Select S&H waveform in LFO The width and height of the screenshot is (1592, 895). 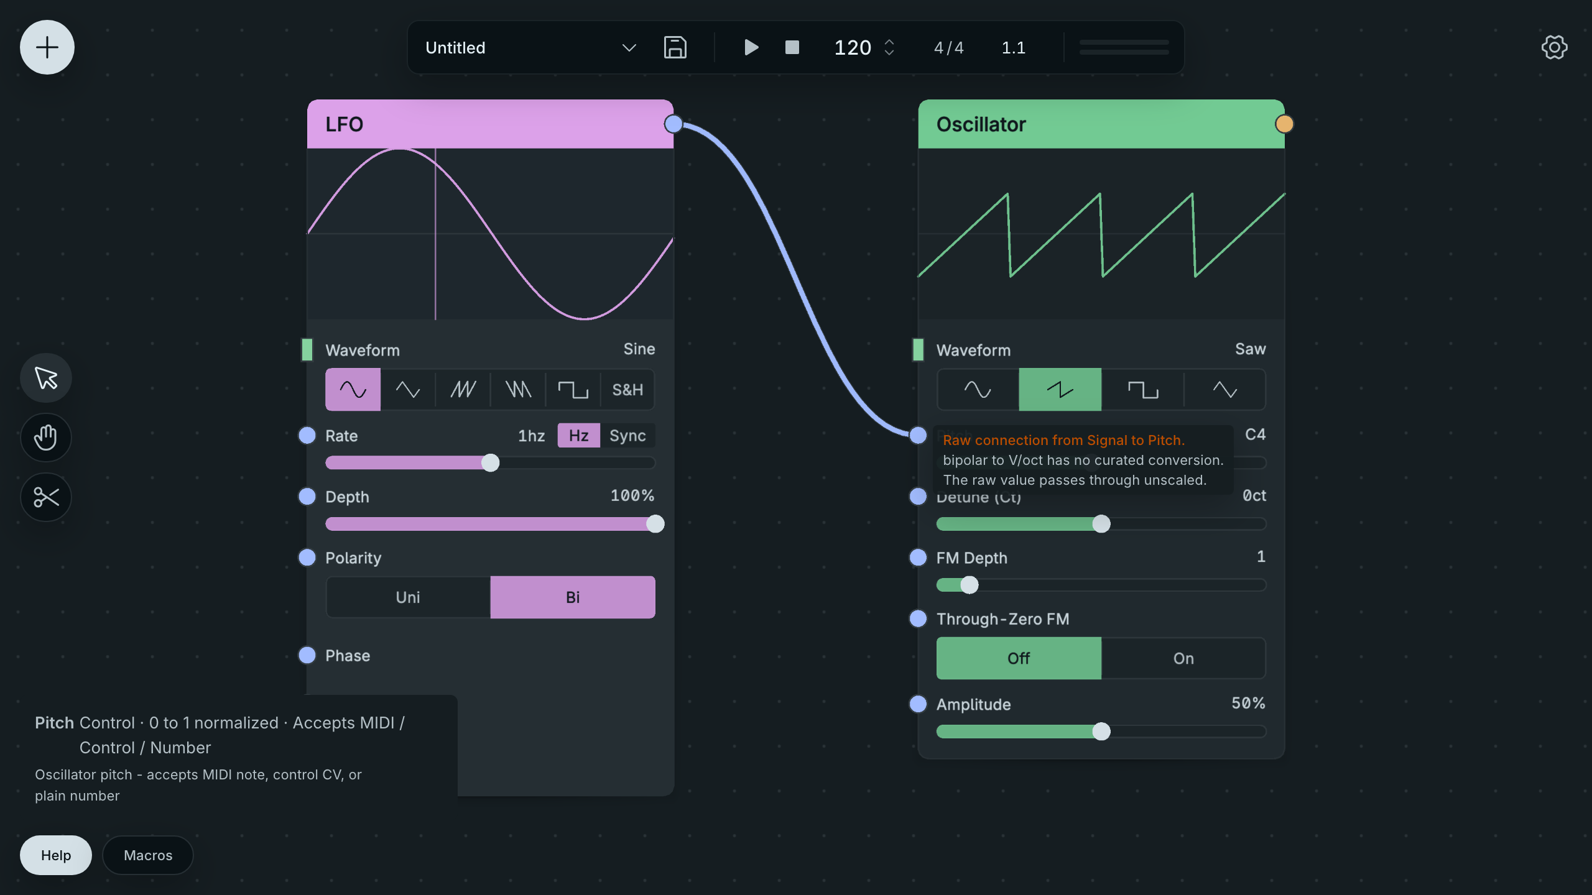[x=627, y=390]
